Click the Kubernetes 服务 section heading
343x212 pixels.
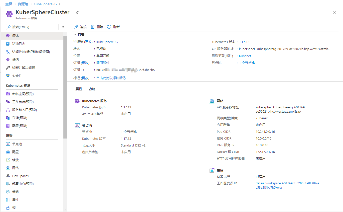pyautogui.click(x=95, y=101)
